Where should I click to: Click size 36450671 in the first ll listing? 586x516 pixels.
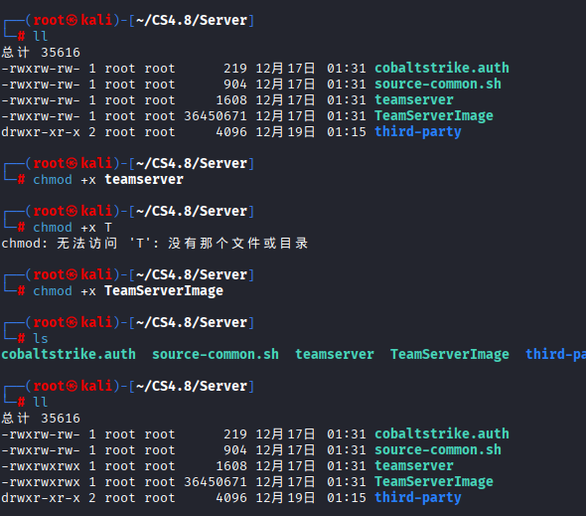pos(216,116)
